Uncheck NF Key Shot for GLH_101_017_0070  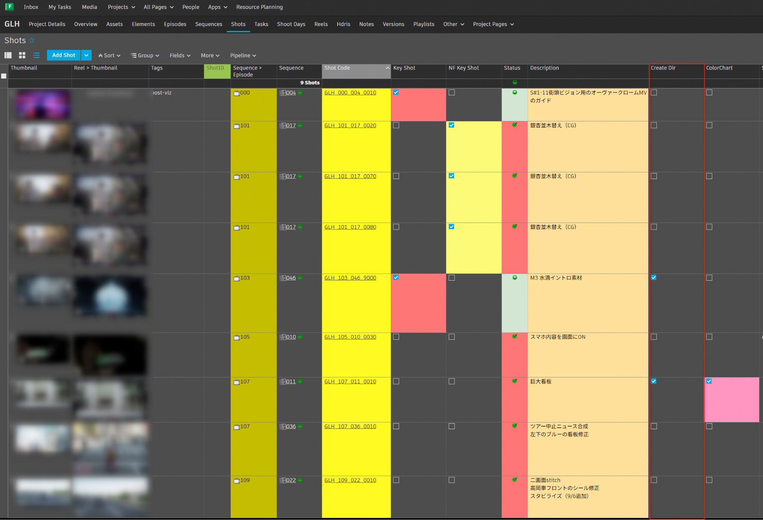[451, 176]
